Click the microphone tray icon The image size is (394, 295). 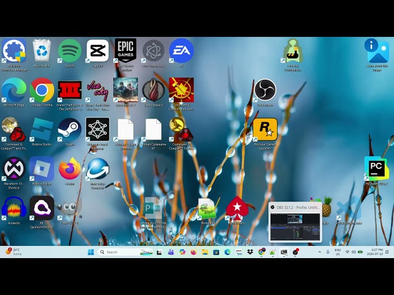point(328,252)
